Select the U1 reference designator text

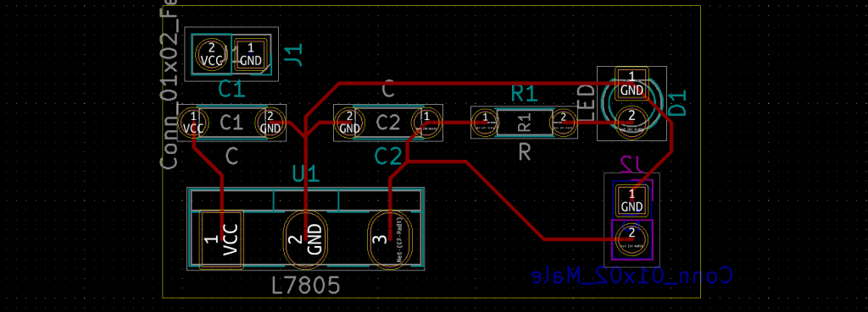click(306, 174)
